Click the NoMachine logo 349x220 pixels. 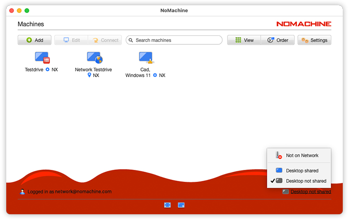[x=304, y=24]
